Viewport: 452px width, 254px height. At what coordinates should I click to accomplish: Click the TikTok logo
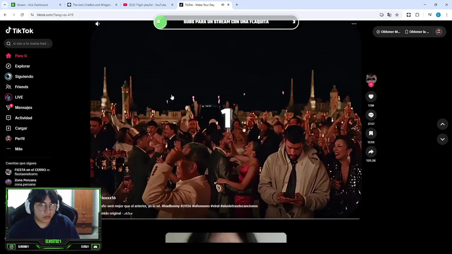[x=19, y=31]
